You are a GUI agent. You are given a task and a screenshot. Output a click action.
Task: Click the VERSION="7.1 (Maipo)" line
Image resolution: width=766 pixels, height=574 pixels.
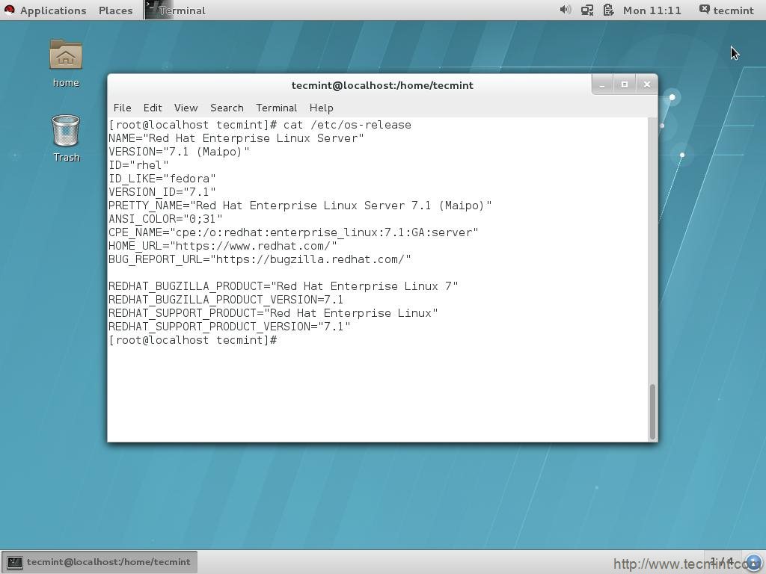click(179, 152)
